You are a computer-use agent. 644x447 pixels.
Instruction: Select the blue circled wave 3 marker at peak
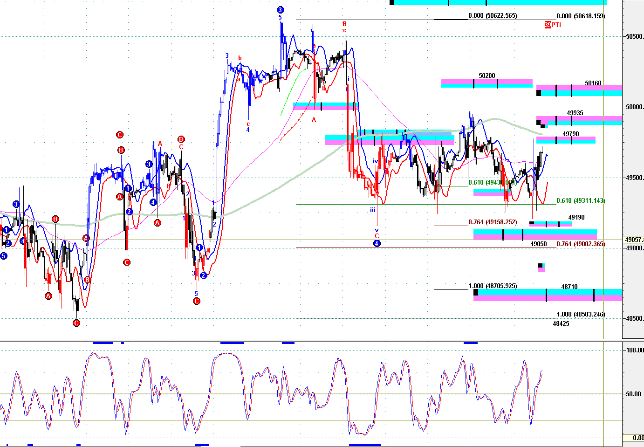pyautogui.click(x=280, y=10)
